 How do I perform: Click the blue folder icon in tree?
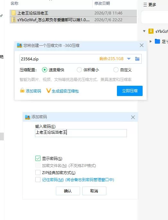coord(157,41)
